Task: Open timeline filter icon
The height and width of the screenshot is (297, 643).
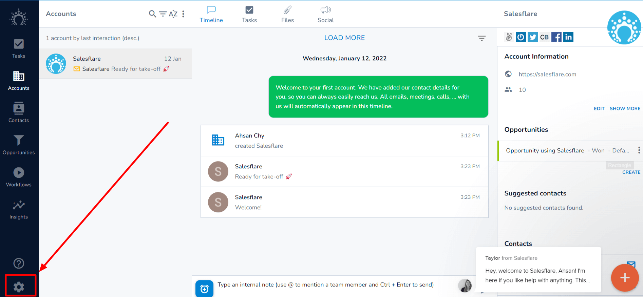Action: tap(481, 38)
